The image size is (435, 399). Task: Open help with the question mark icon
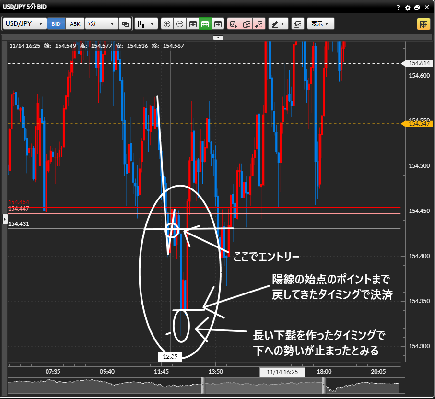pyautogui.click(x=398, y=8)
